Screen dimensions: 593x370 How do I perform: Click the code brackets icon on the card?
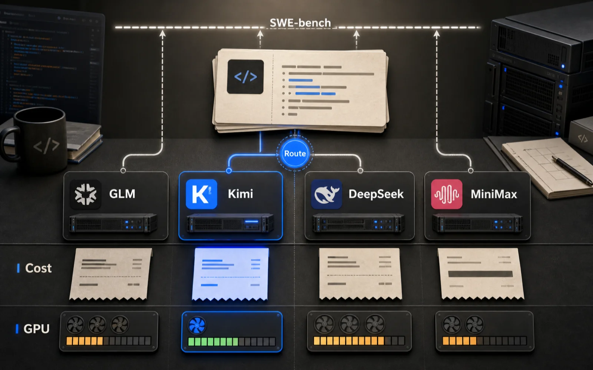pyautogui.click(x=245, y=77)
